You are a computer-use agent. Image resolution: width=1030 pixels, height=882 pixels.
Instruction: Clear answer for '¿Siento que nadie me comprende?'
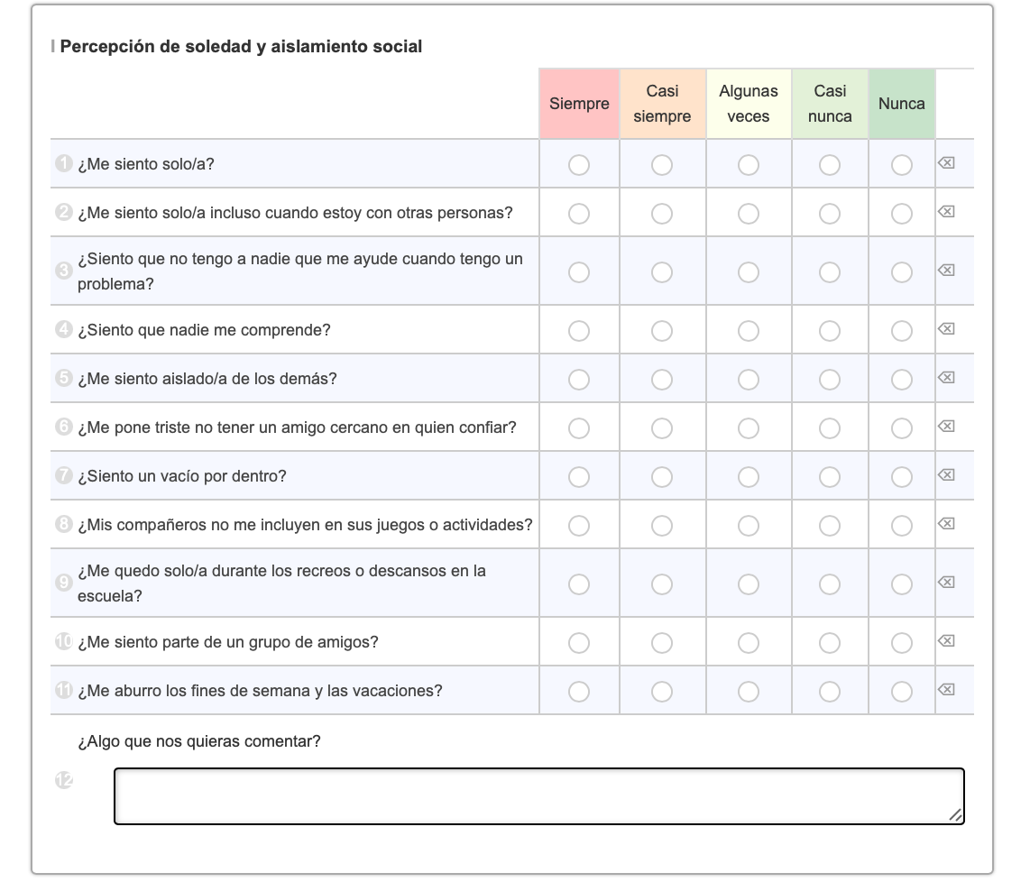pos(946,329)
